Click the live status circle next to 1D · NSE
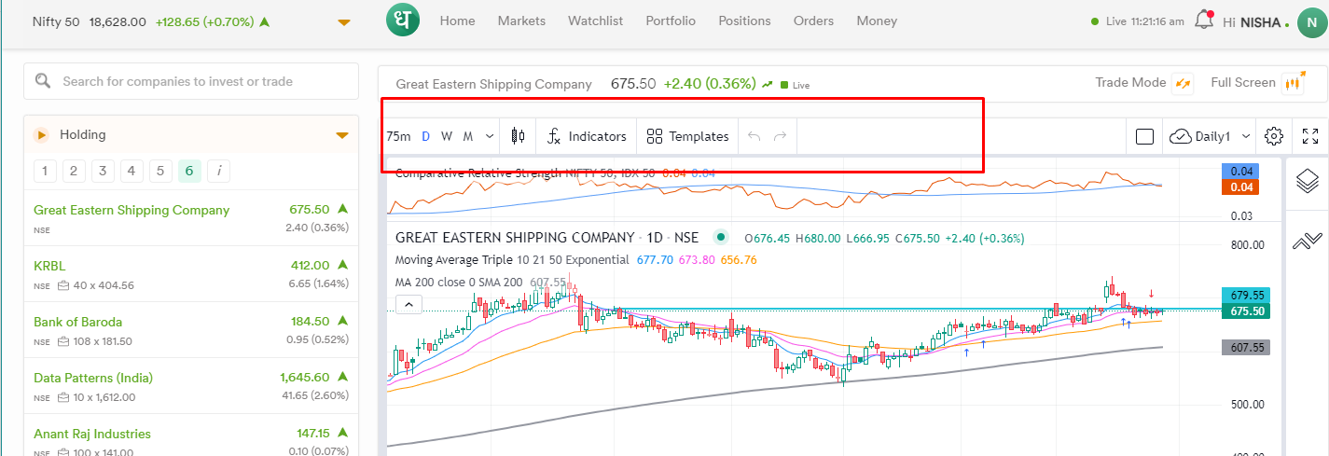 [719, 237]
